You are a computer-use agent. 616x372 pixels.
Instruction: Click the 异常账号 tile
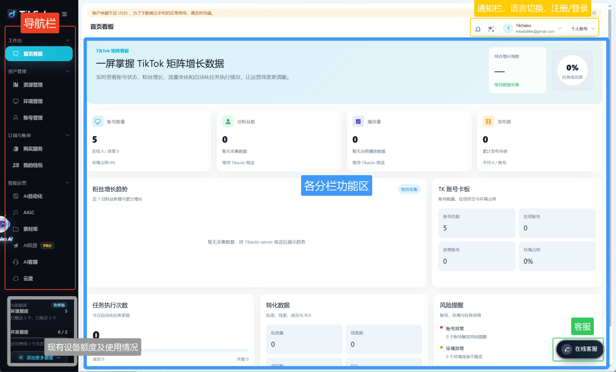(477, 256)
